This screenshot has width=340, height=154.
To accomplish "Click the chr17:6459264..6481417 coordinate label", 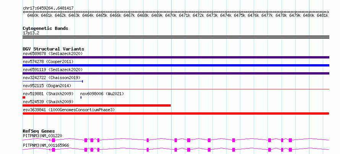I will pyautogui.click(x=48, y=8).
